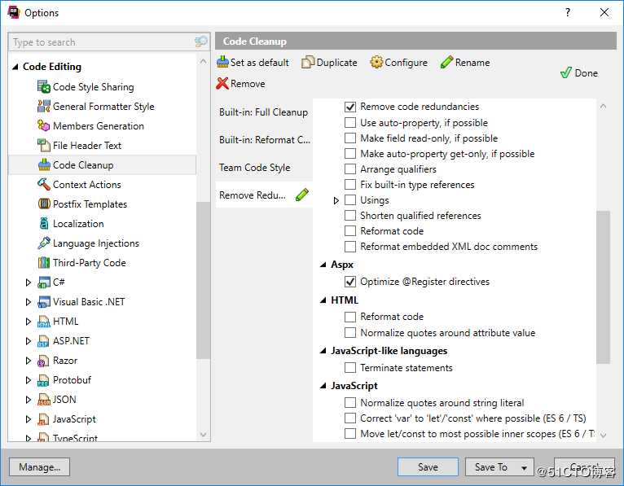Image resolution: width=624 pixels, height=486 pixels.
Task: Click the JSON file icon
Action: pyautogui.click(x=43, y=399)
